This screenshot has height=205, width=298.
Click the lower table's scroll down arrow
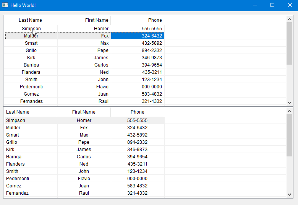click(289, 195)
